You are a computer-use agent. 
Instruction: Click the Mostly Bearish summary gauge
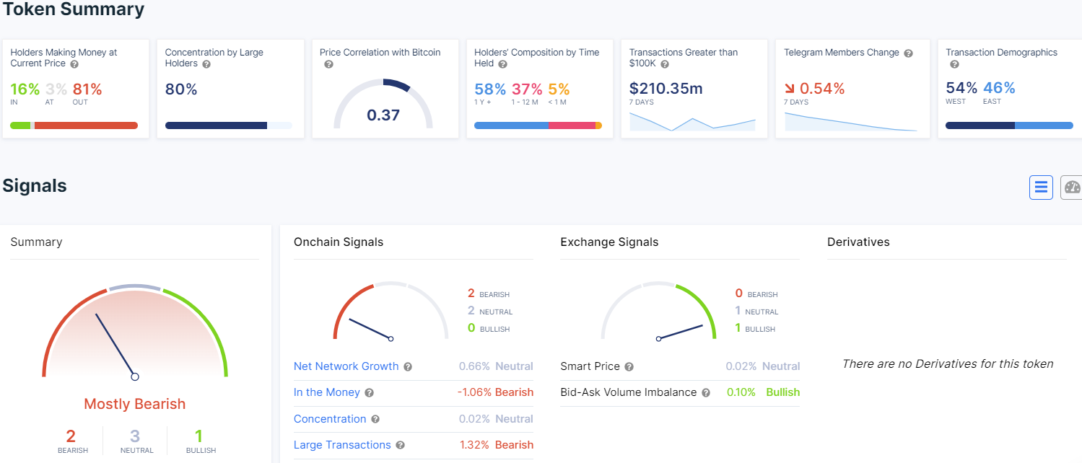coord(135,331)
